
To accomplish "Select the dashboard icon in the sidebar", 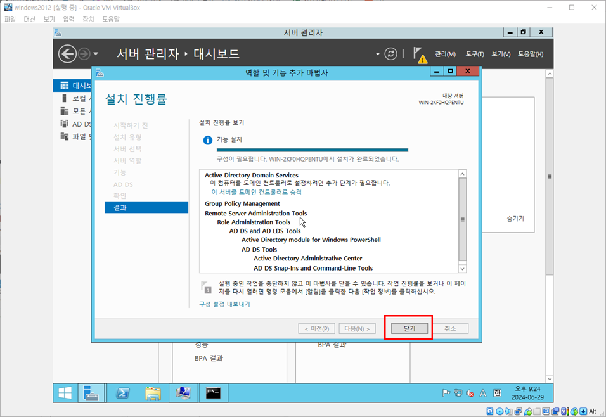I will coord(65,86).
